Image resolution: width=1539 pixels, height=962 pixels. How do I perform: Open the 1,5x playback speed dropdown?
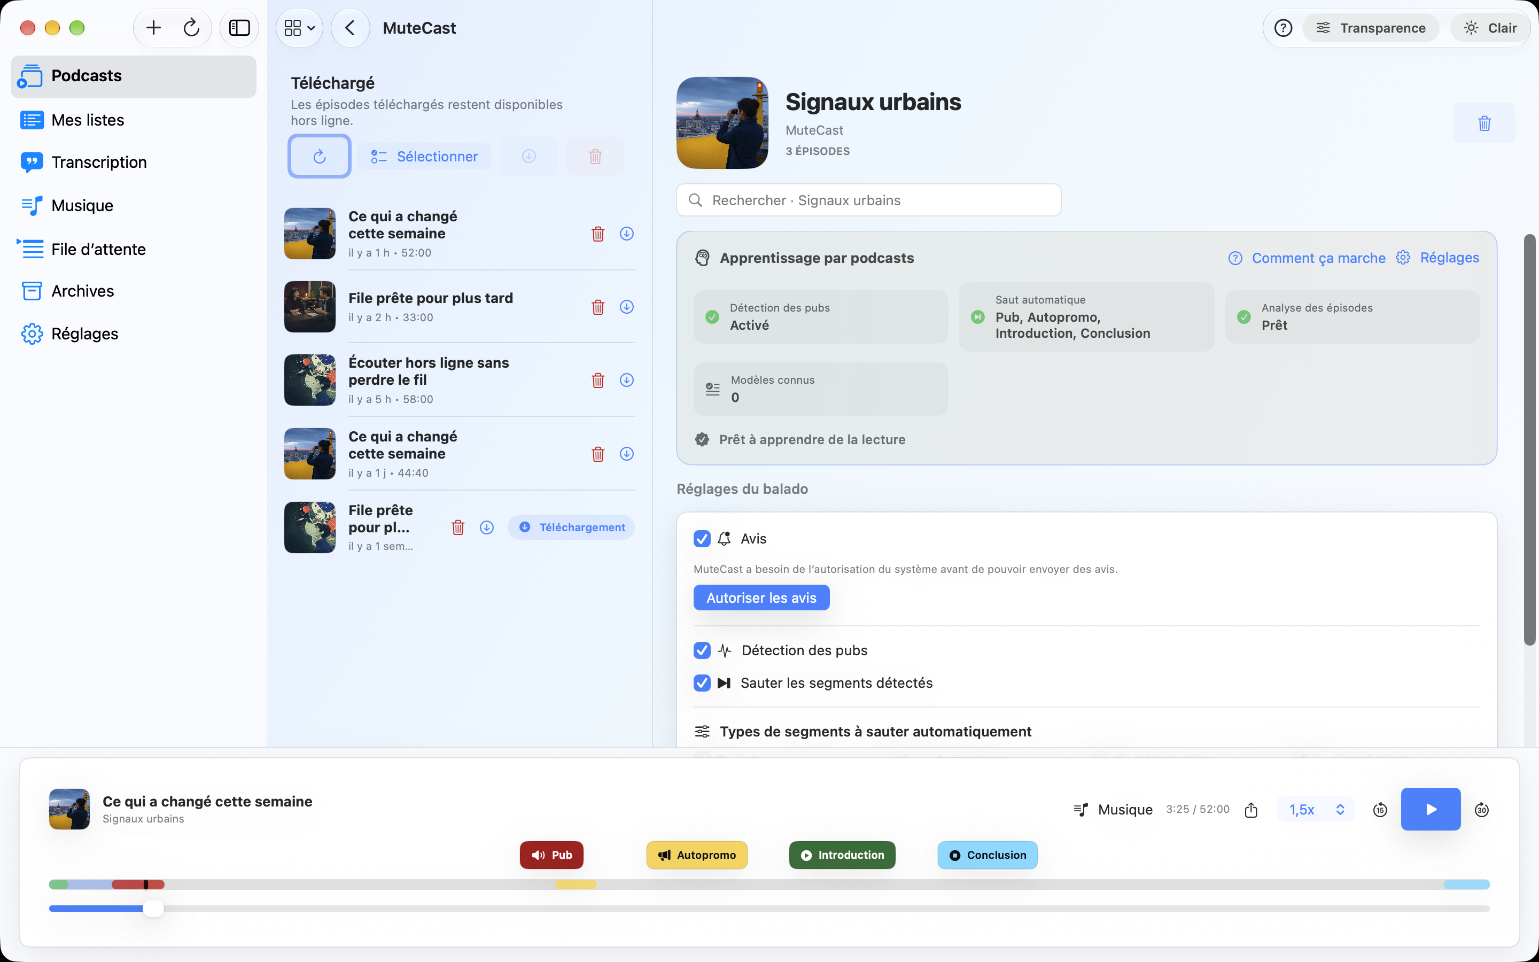coord(1315,809)
